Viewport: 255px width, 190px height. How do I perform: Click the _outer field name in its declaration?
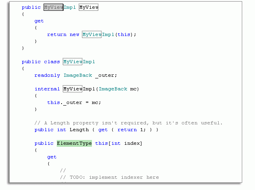click(105, 75)
